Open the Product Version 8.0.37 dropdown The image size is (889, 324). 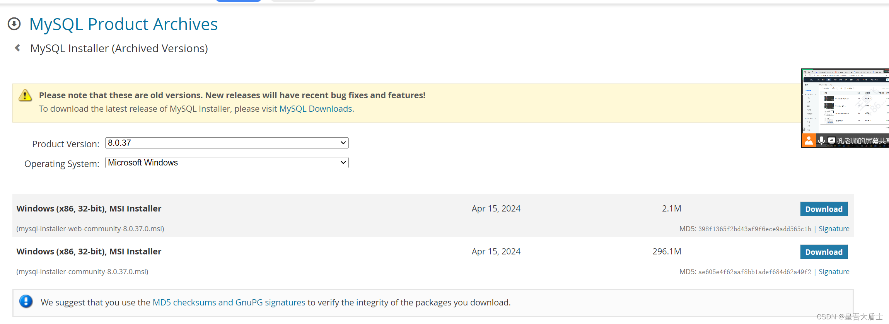pos(227,143)
